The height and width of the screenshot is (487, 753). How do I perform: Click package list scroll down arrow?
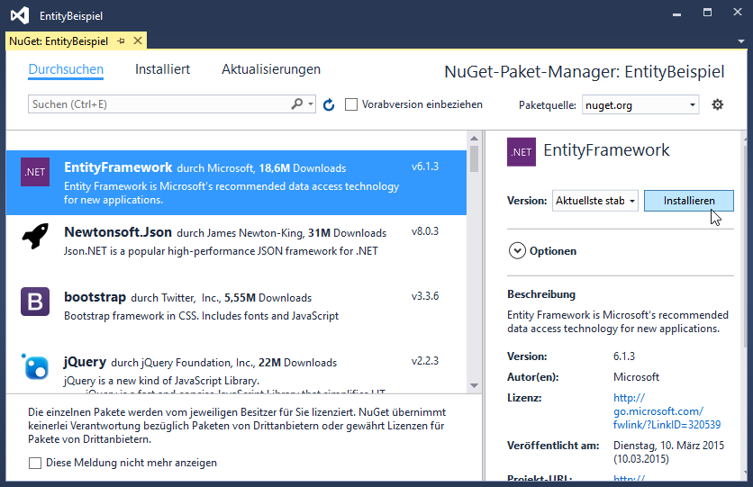click(x=474, y=385)
